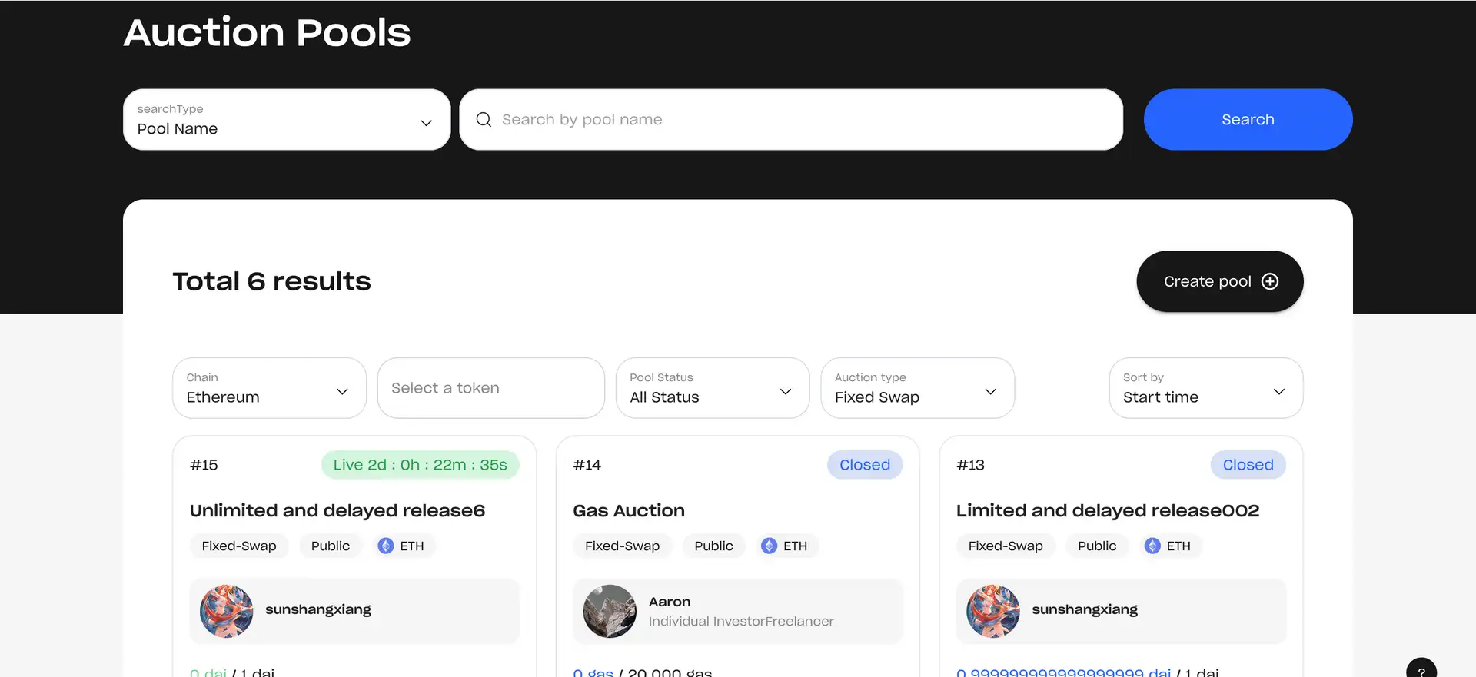This screenshot has width=1476, height=677.
Task: Click the ETH icon on Gas Auction card
Action: 769,546
